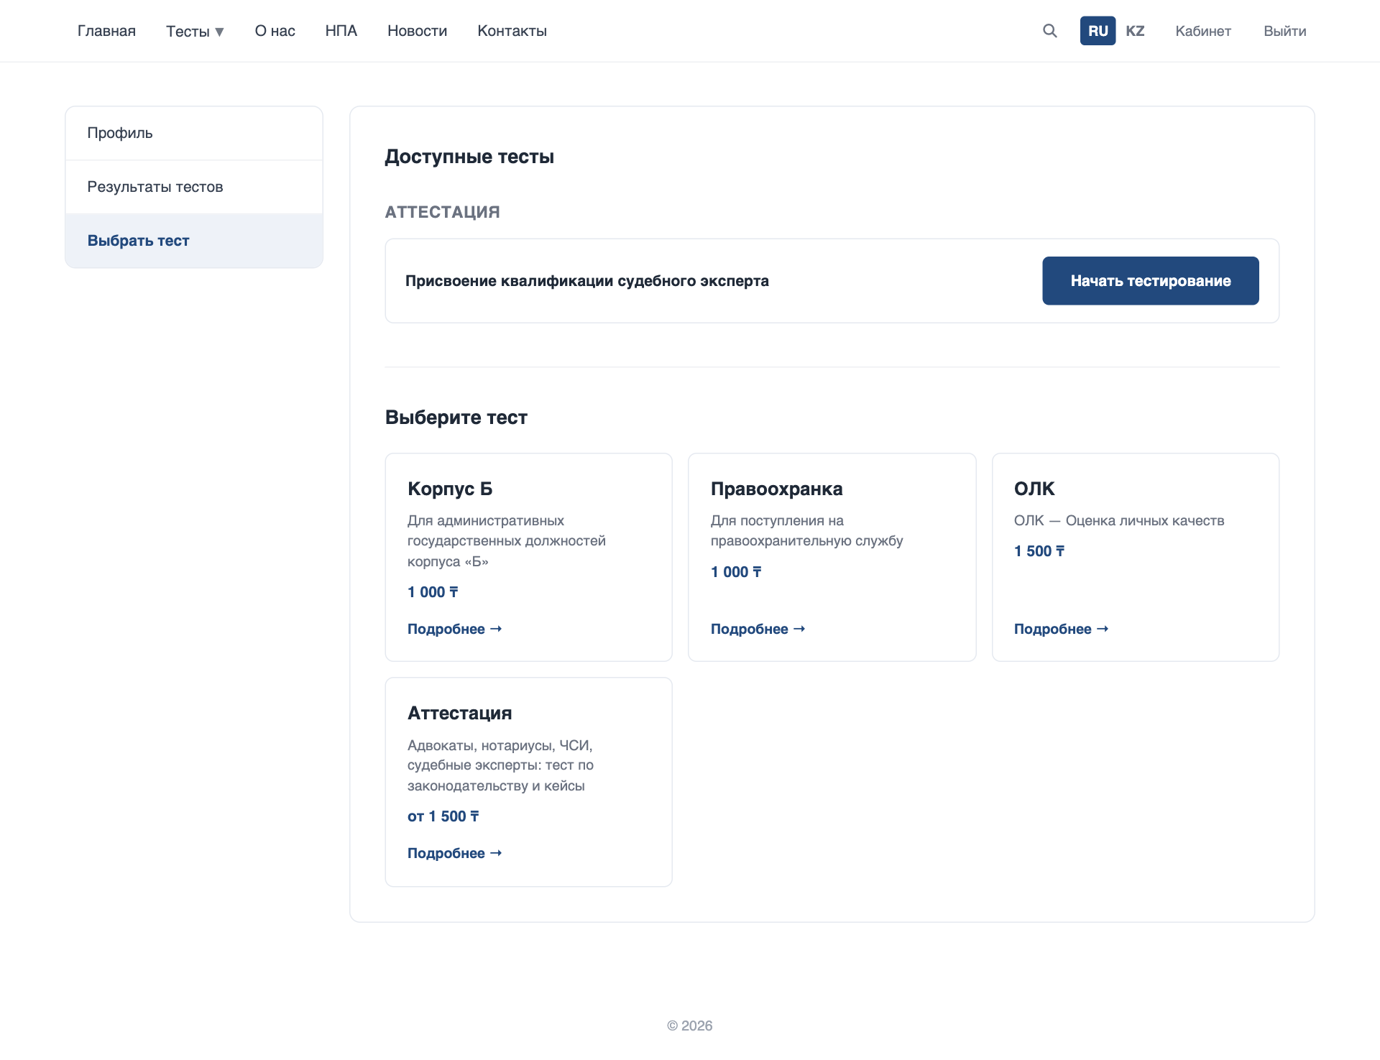Click the Доступные тесты heading
Viewport: 1380px width, 1060px height.
click(469, 157)
